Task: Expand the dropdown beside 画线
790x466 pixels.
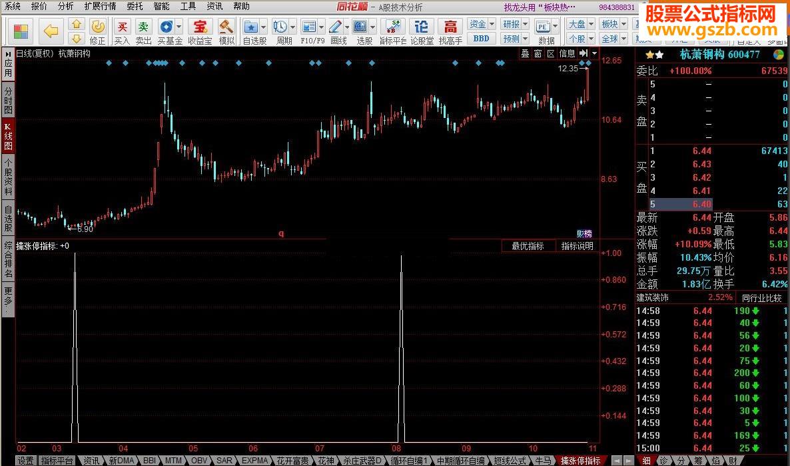Action: tap(346, 27)
